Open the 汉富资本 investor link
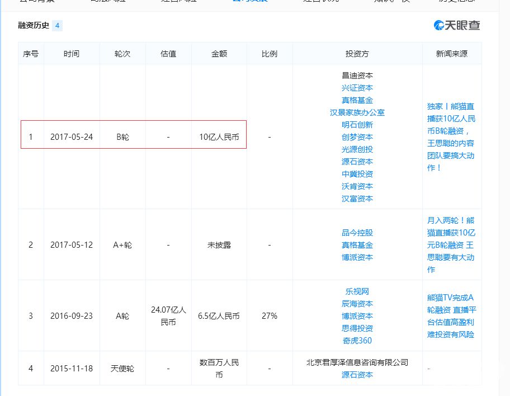 [357, 199]
